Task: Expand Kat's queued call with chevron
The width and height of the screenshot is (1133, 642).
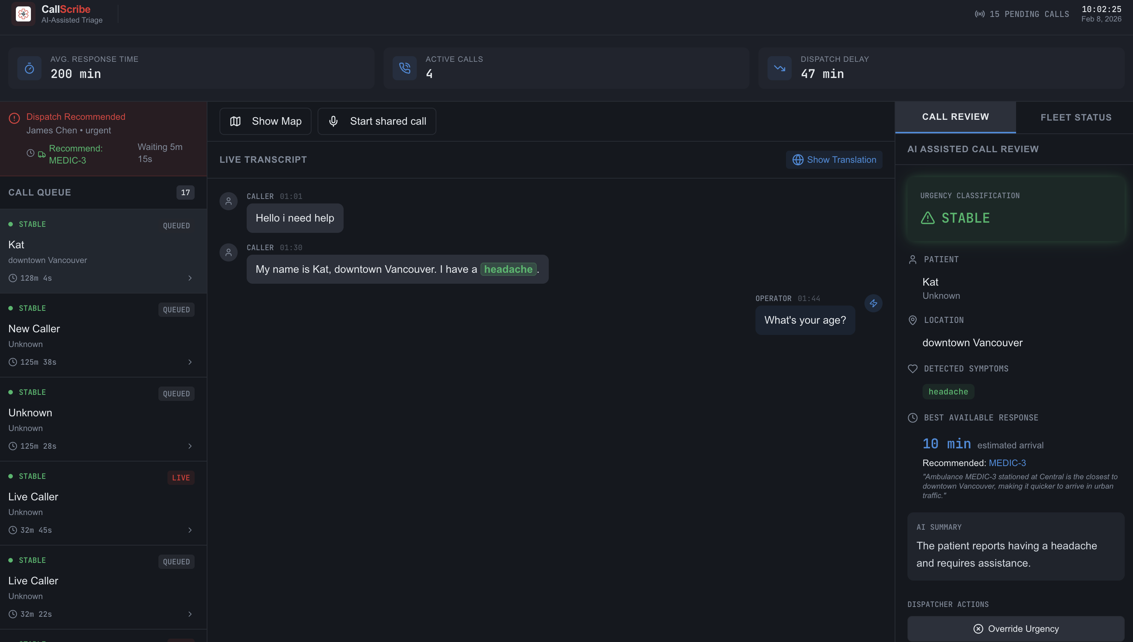Action: coord(190,278)
